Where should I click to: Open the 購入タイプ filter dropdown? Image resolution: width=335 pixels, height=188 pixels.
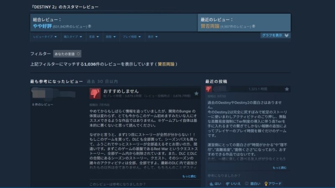(x=73, y=37)
